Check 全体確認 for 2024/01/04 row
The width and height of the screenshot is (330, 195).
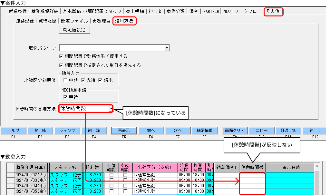[112, 186]
